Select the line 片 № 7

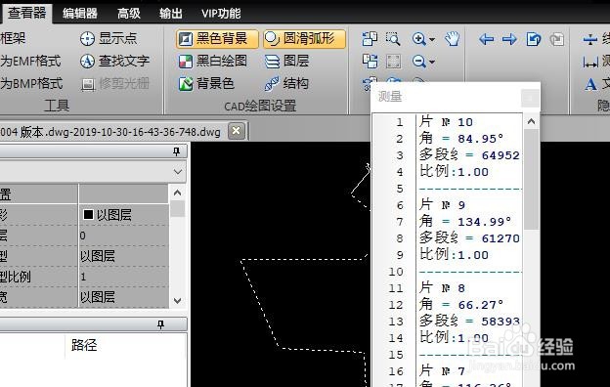click(442, 371)
